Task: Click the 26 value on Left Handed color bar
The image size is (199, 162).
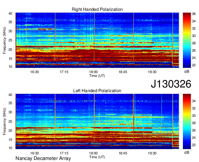Action: (x=194, y=130)
